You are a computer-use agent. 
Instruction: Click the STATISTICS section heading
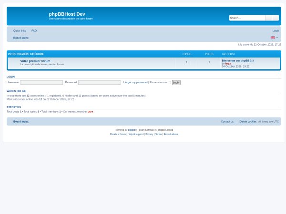point(14,107)
